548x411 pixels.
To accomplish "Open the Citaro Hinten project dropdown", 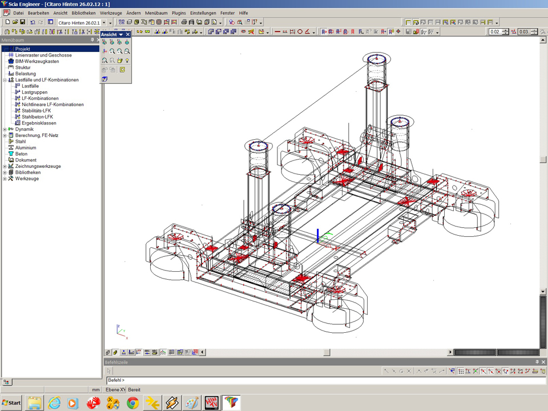I will 103,23.
